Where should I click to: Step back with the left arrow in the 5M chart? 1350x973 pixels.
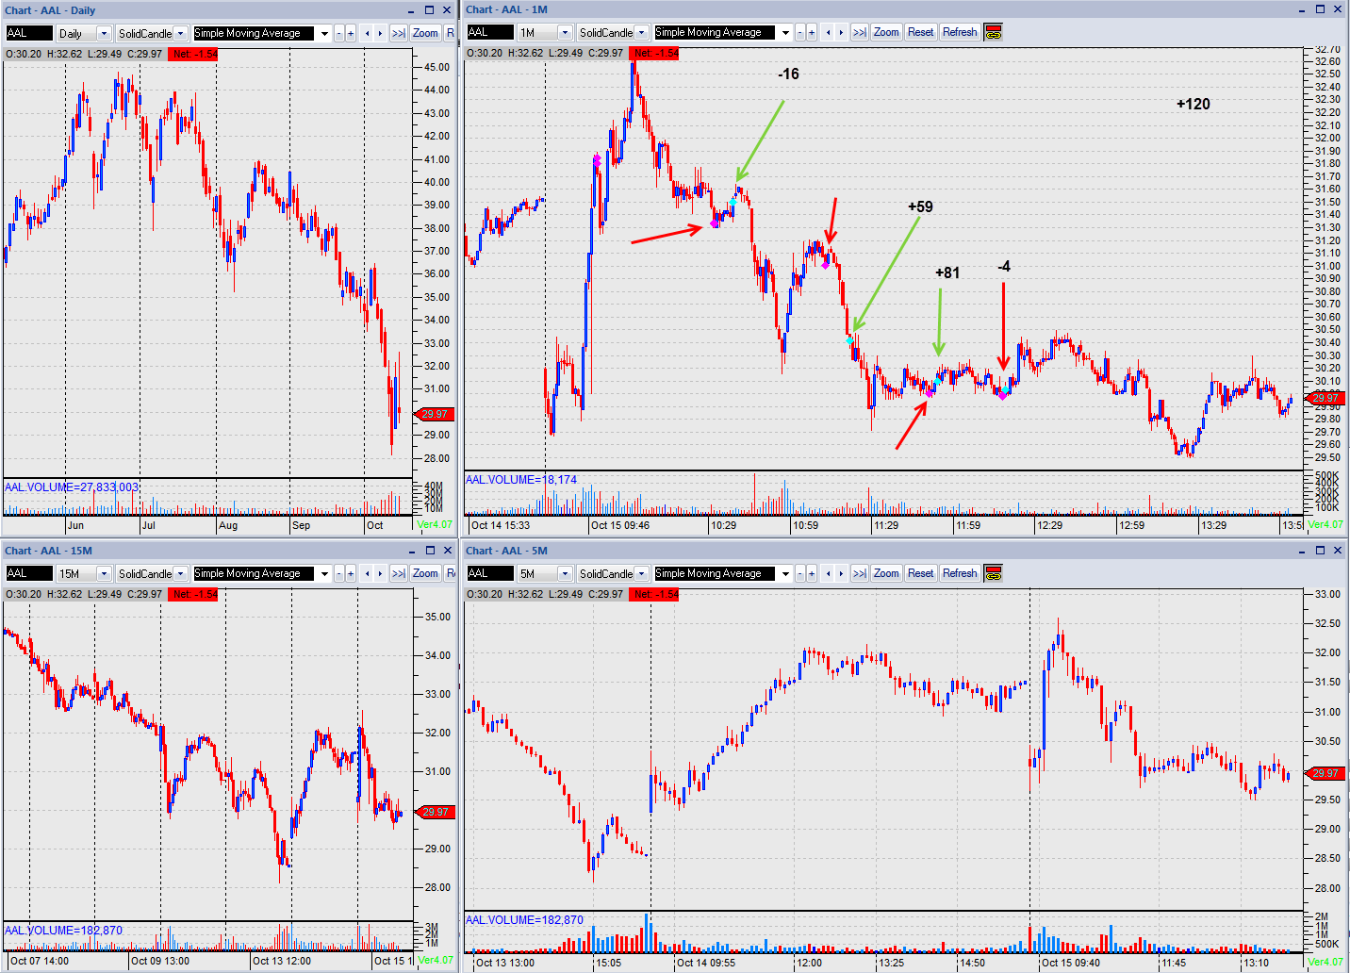(x=829, y=573)
